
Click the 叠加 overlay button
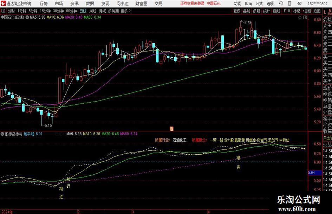247,11
